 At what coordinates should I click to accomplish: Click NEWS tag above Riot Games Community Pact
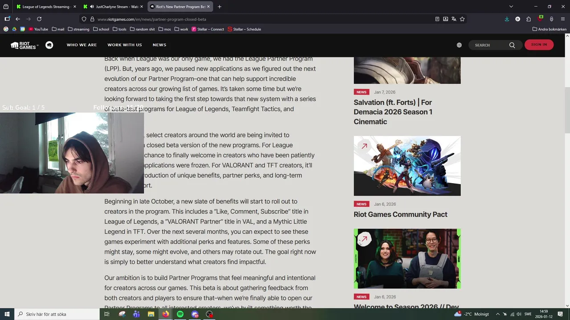[361, 204]
